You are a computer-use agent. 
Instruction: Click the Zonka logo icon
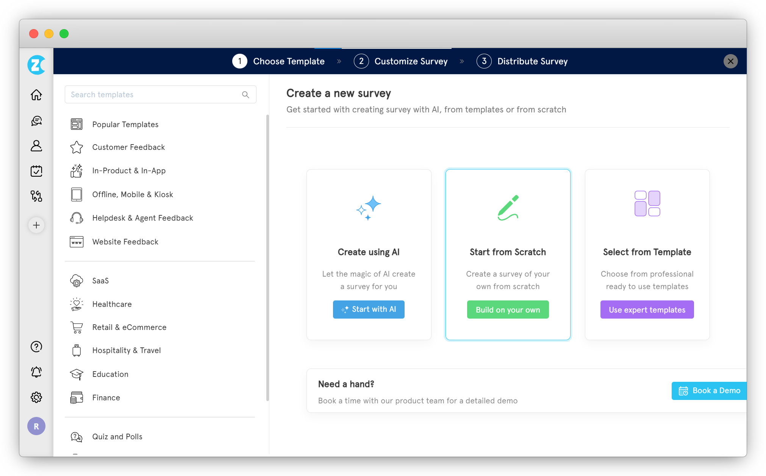(36, 65)
